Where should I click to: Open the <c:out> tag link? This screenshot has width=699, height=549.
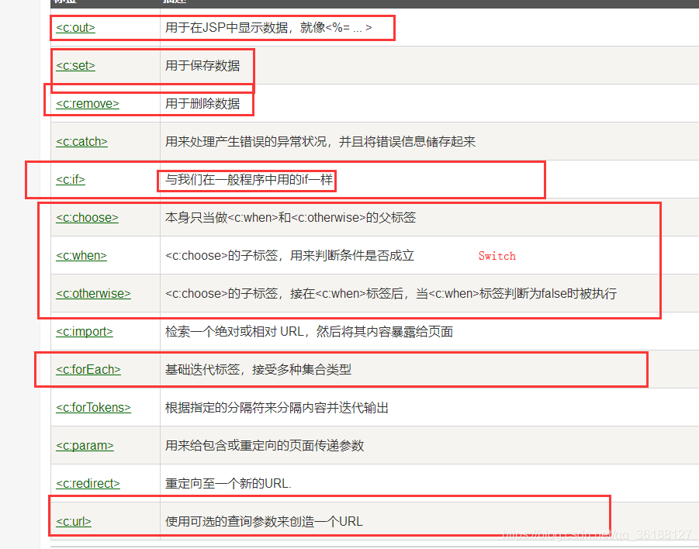[74, 27]
